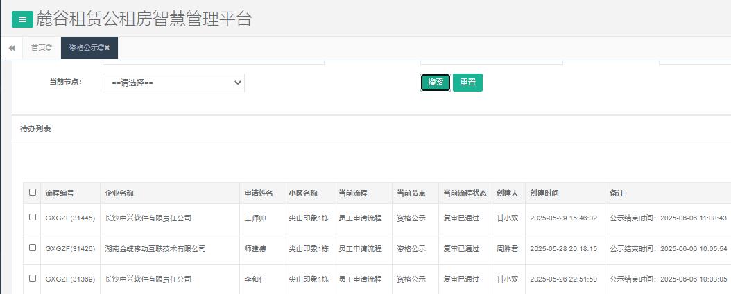731x294 pixels.
Task: Close the 资格公示 tab with the X icon
Action: point(108,48)
